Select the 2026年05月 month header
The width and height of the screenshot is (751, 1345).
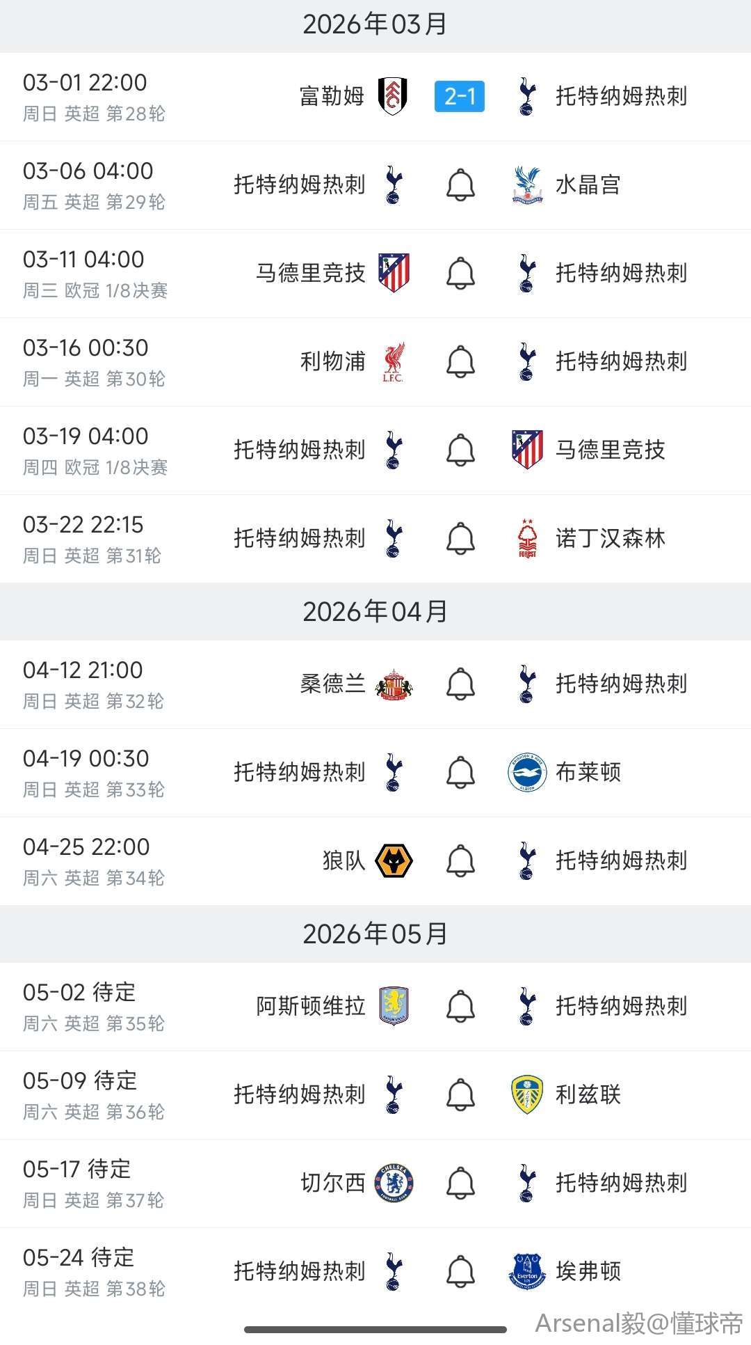coord(375,934)
